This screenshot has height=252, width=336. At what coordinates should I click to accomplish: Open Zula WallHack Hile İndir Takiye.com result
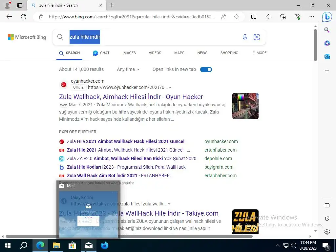pyautogui.click(x=139, y=213)
